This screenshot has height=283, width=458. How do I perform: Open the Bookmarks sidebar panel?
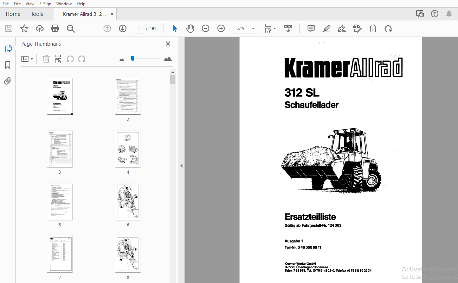[8, 65]
